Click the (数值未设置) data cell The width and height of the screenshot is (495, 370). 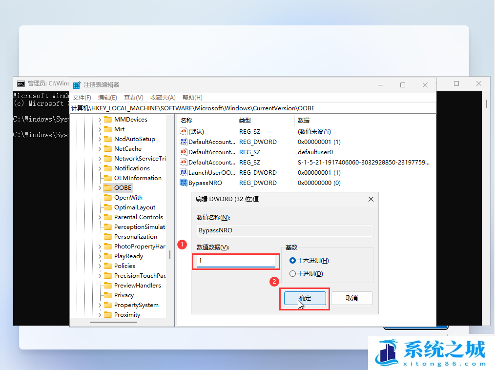point(314,131)
